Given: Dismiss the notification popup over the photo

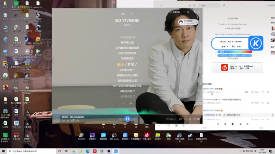Looking at the screenshot, I should tap(196, 22).
